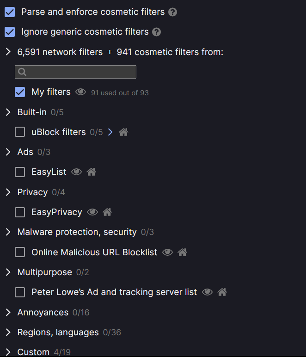This screenshot has width=306, height=357.
Task: View EasyList content via eye icon
Action: click(77, 172)
